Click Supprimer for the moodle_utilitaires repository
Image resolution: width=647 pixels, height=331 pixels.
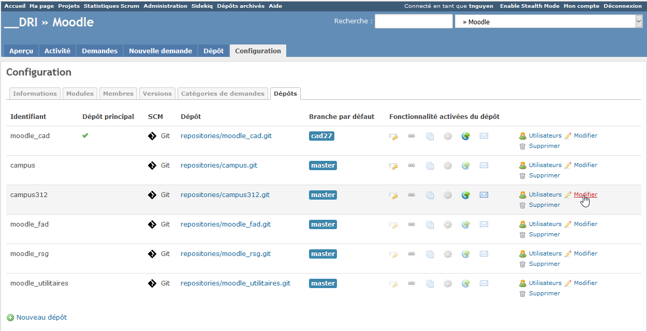coord(544,293)
